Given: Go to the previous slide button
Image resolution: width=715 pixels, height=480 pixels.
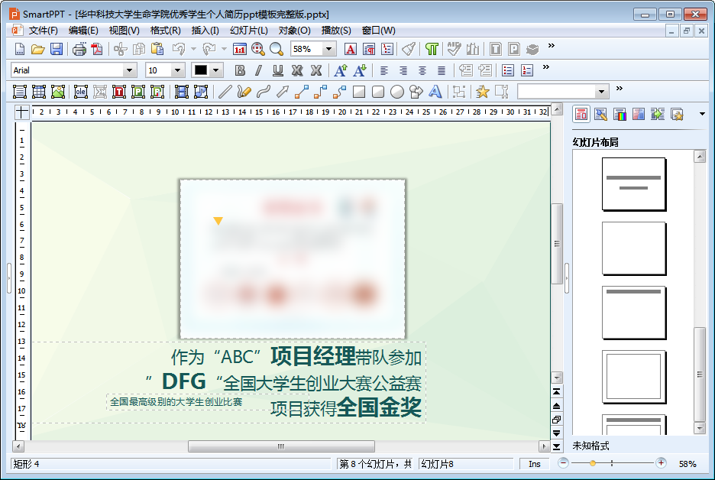Looking at the screenshot, I should [x=557, y=406].
